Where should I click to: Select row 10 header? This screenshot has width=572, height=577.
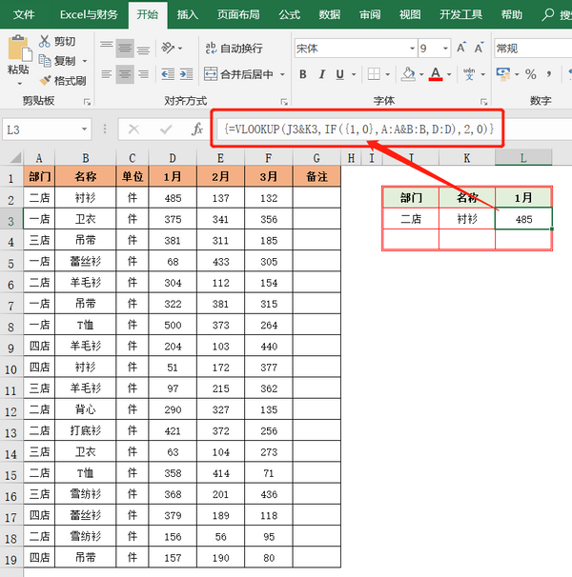point(11,368)
